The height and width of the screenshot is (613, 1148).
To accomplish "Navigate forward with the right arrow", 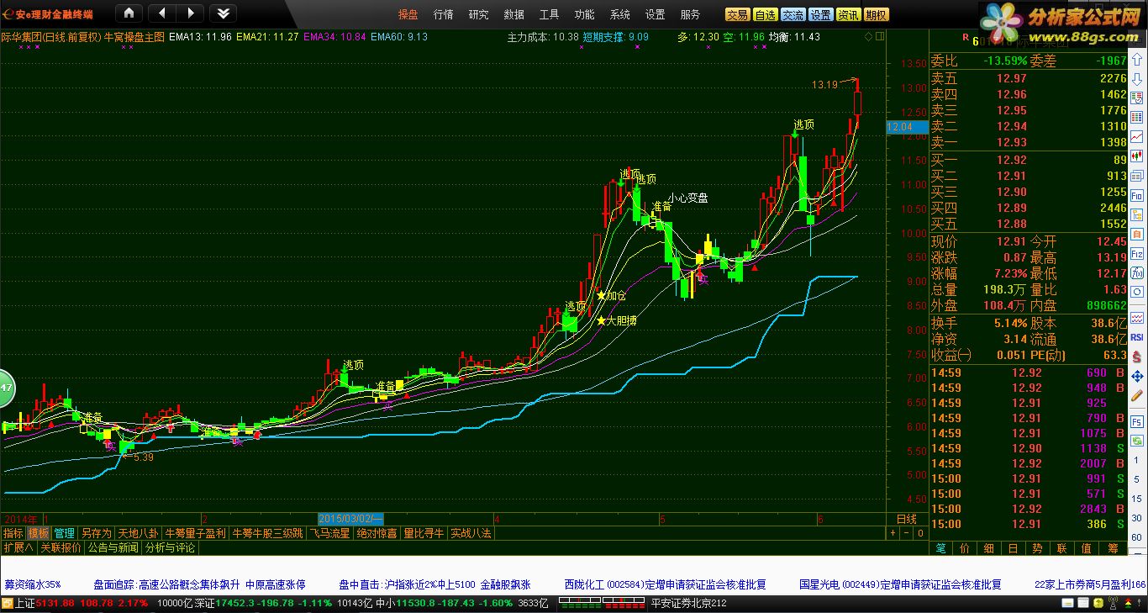I will pos(190,13).
